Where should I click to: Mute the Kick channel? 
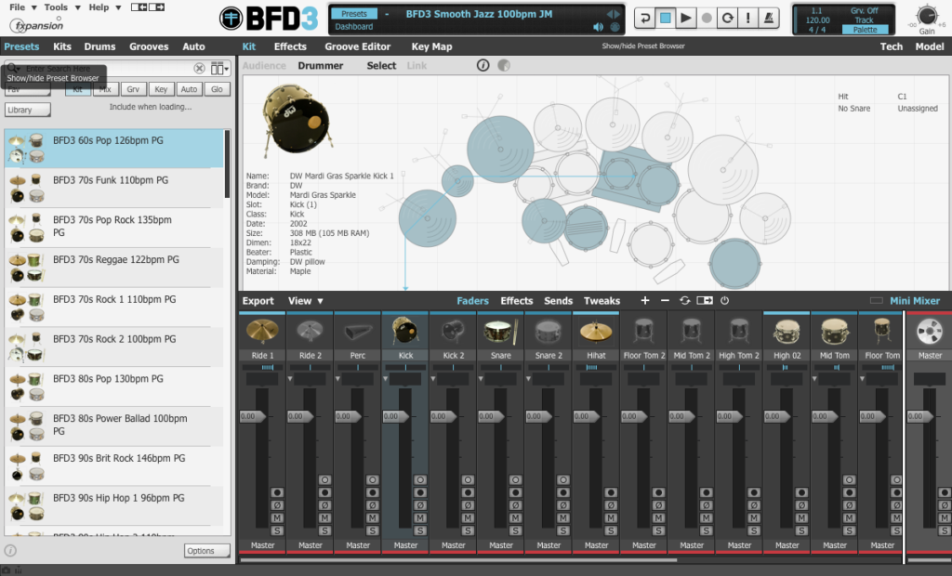click(420, 517)
